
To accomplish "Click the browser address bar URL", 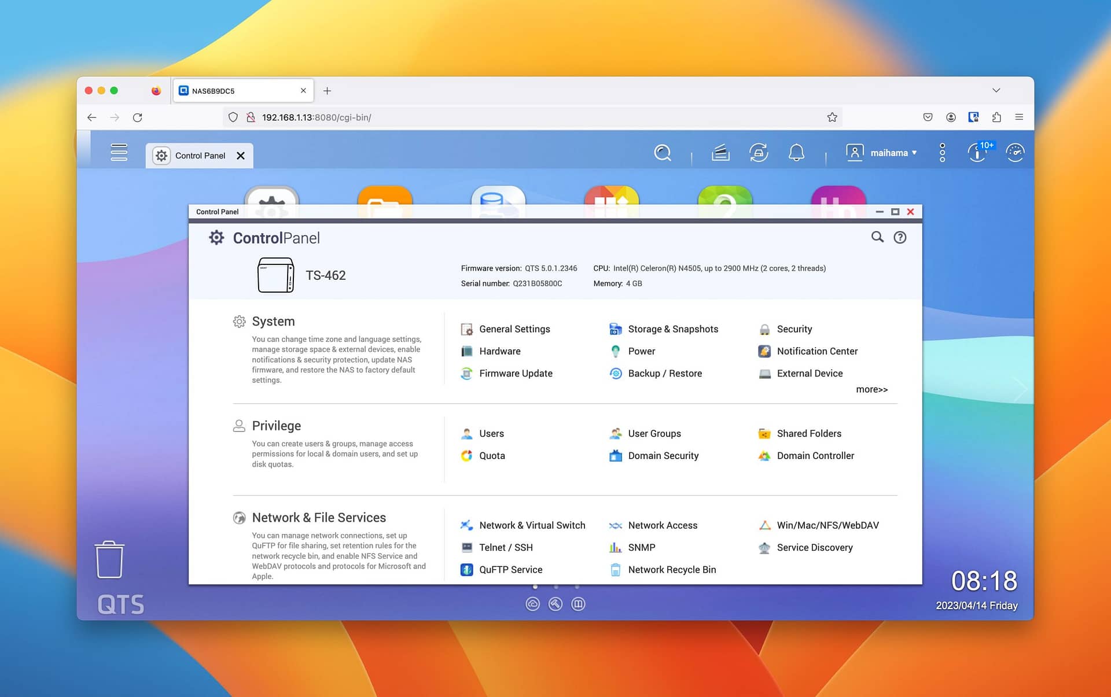I will click(x=316, y=117).
